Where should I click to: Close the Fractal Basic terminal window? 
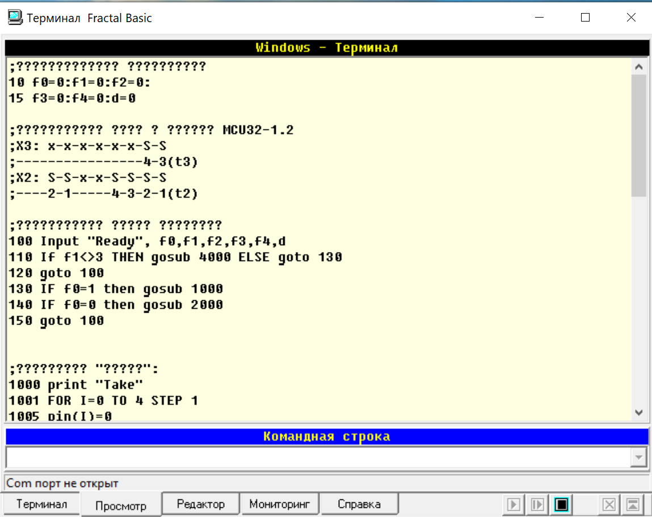[631, 18]
